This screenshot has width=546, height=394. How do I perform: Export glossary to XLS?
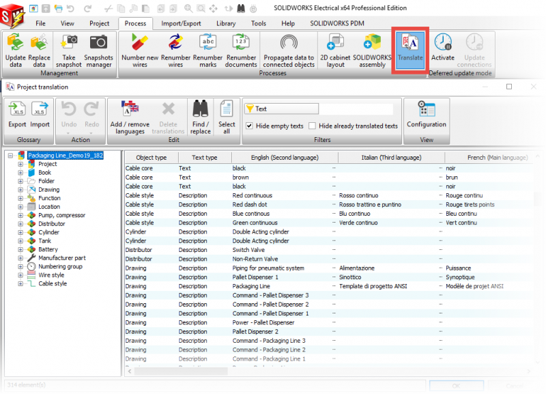coord(17,115)
